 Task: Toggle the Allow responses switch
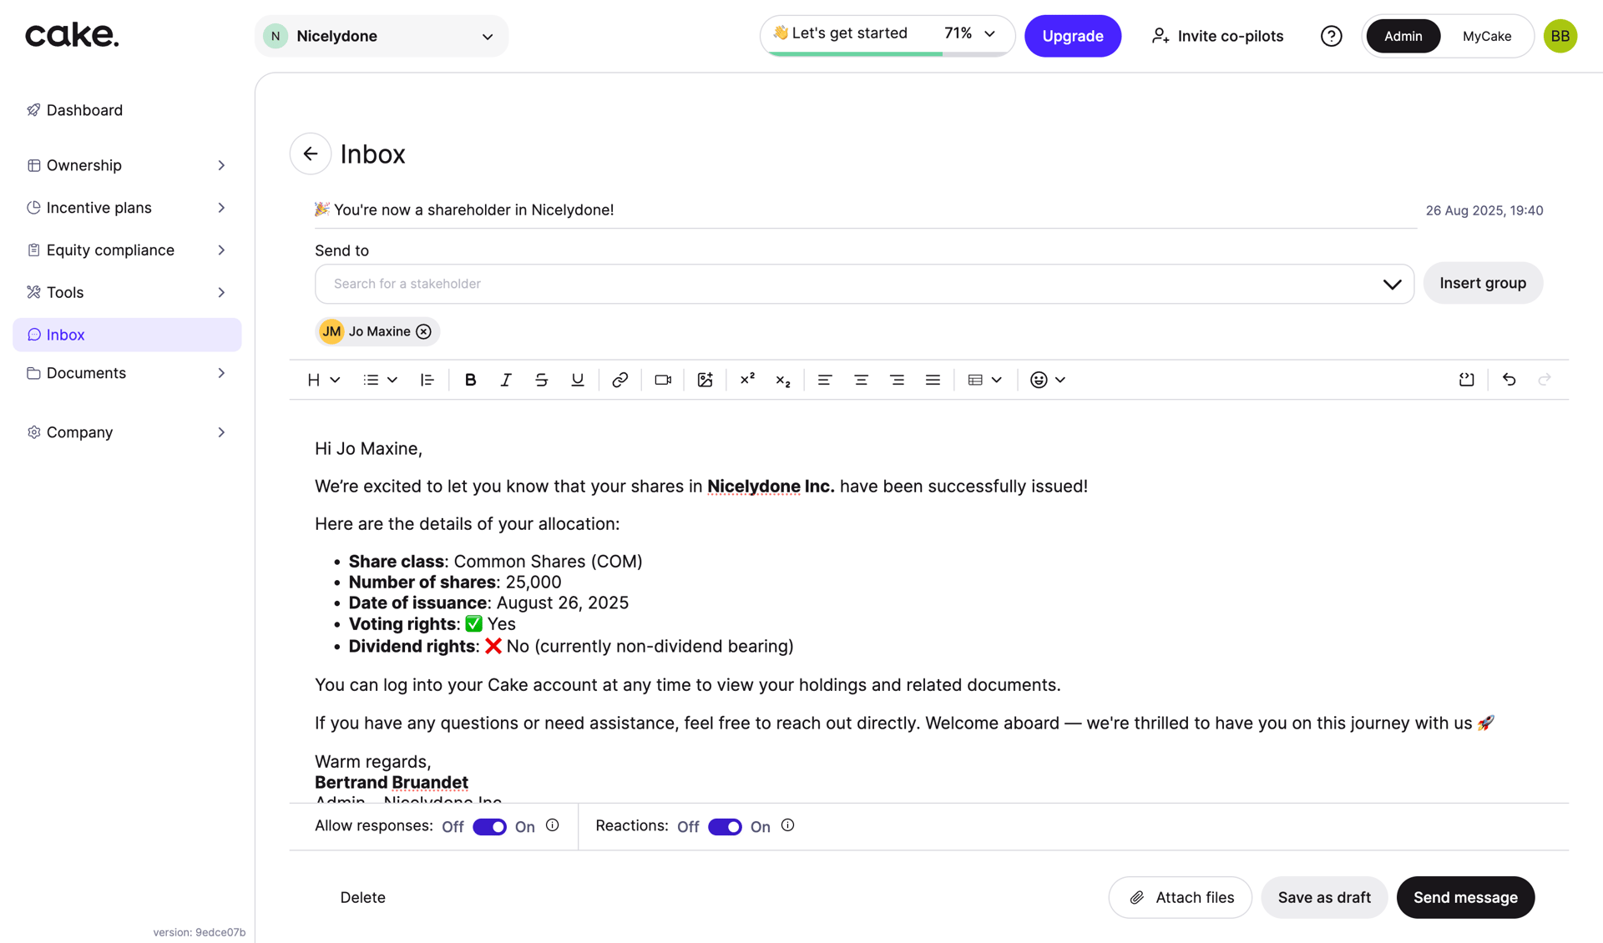[489, 827]
